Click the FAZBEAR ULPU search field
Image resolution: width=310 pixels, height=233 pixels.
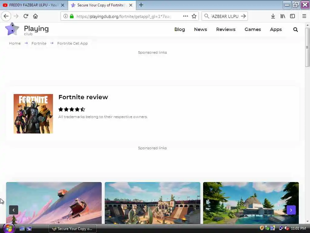[x=225, y=16]
